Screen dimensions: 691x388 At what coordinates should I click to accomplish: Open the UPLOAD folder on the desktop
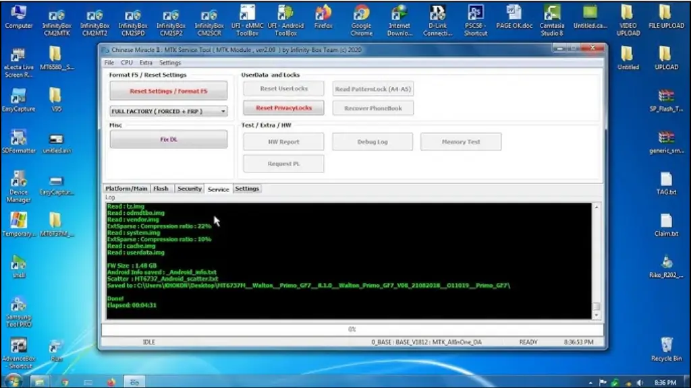click(x=666, y=59)
